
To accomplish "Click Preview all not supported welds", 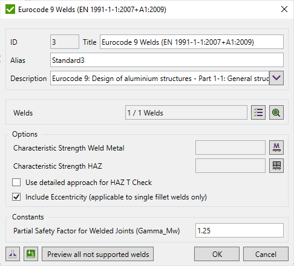I will 98,254.
